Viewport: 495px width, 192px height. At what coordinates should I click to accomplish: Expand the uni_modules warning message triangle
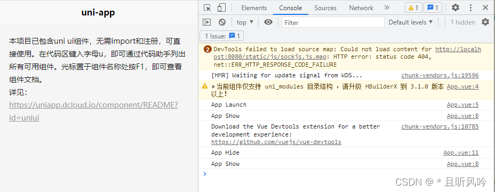point(213,86)
